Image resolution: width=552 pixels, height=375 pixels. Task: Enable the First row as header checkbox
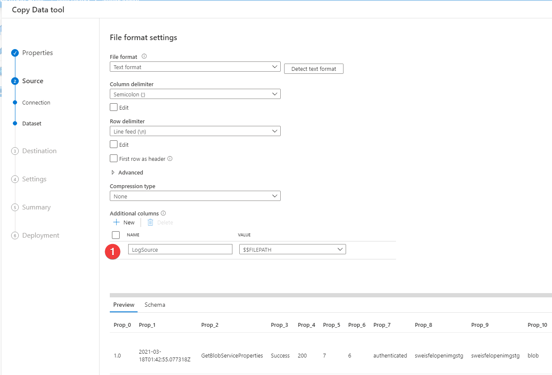[x=114, y=158]
